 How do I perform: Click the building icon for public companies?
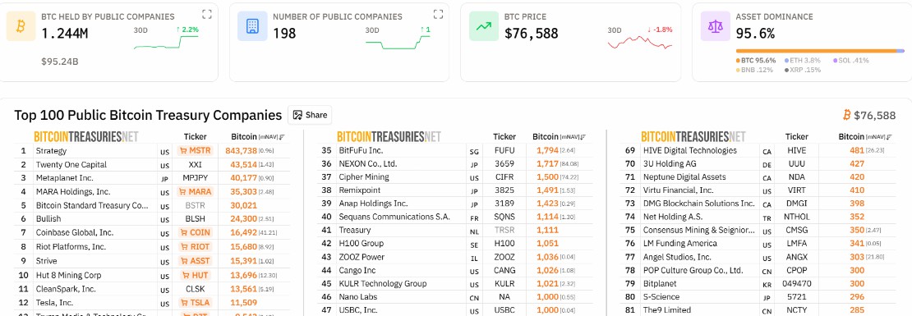coord(252,26)
